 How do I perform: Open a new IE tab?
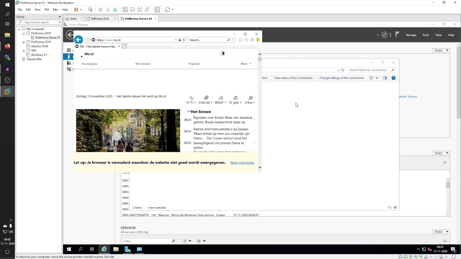(x=124, y=46)
